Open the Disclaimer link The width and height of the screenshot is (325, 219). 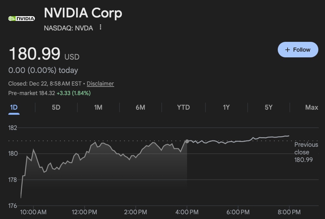pos(100,84)
